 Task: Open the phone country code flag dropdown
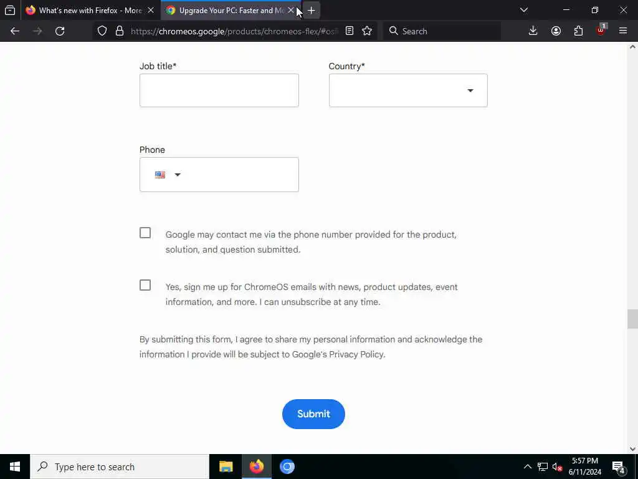point(168,175)
